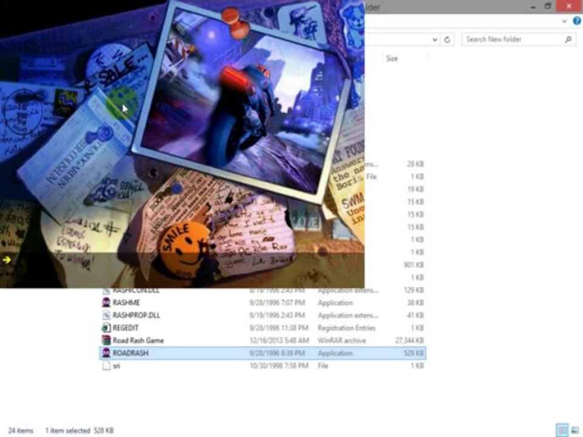583x437 pixels.
Task: Click the 38 KB size value
Action: [415, 303]
